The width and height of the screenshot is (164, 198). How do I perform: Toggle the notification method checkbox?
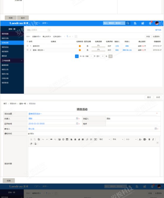(x=29, y=134)
